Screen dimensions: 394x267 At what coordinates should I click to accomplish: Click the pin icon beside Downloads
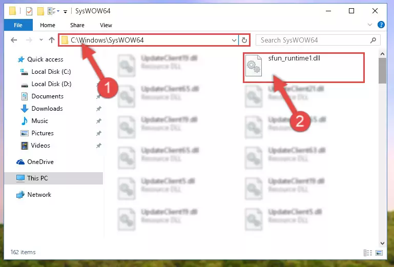coord(99,109)
